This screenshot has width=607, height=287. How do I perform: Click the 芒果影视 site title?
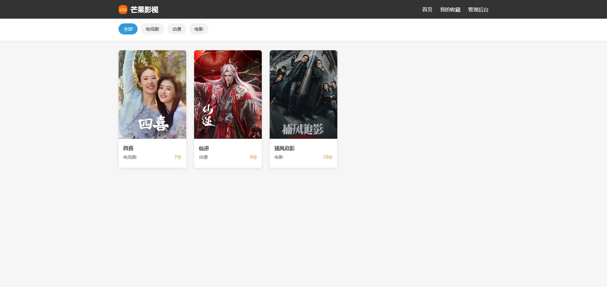pos(144,10)
